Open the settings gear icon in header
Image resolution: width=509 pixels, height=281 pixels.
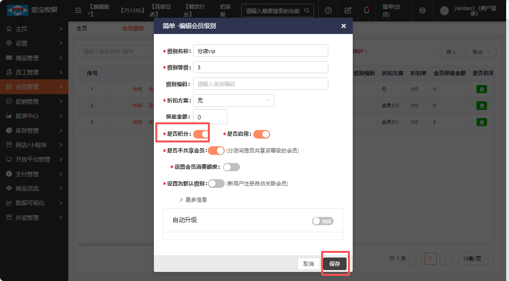pos(422,10)
